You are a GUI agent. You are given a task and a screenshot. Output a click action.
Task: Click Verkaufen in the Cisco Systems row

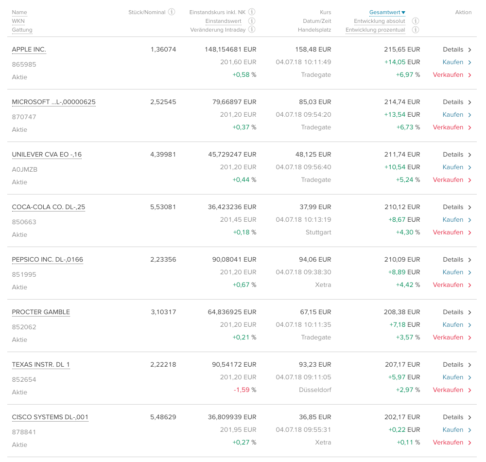452,443
